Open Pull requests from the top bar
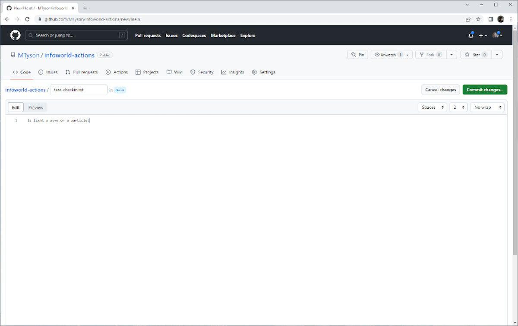Image resolution: width=518 pixels, height=326 pixels. tap(148, 35)
